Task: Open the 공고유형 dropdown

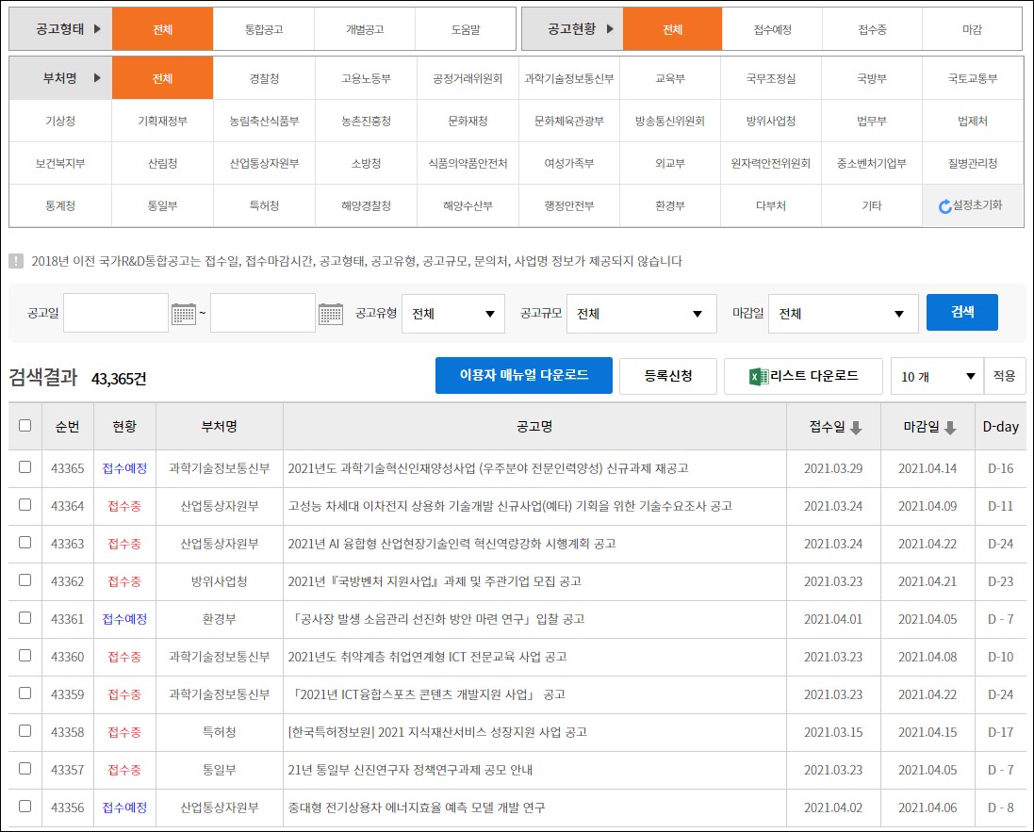Action: tap(453, 314)
